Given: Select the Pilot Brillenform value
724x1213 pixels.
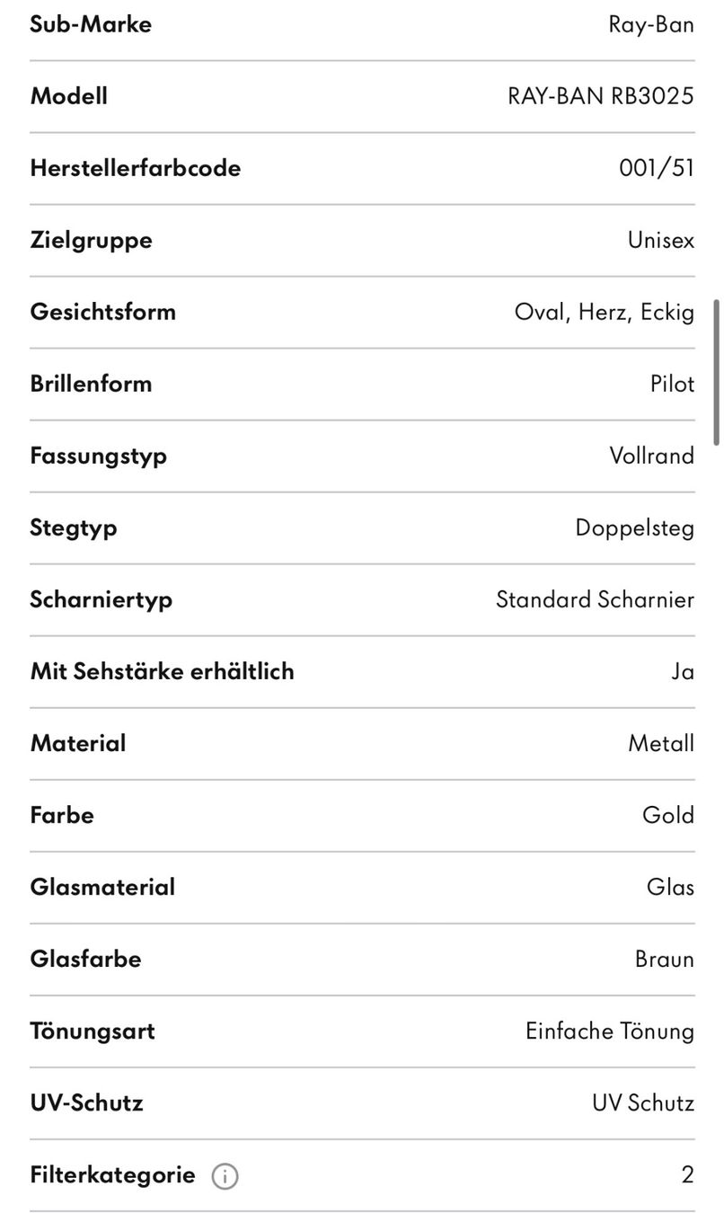Looking at the screenshot, I should [x=673, y=384].
